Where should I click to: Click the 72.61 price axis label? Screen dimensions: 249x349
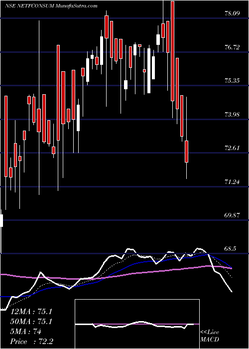coord(232,148)
